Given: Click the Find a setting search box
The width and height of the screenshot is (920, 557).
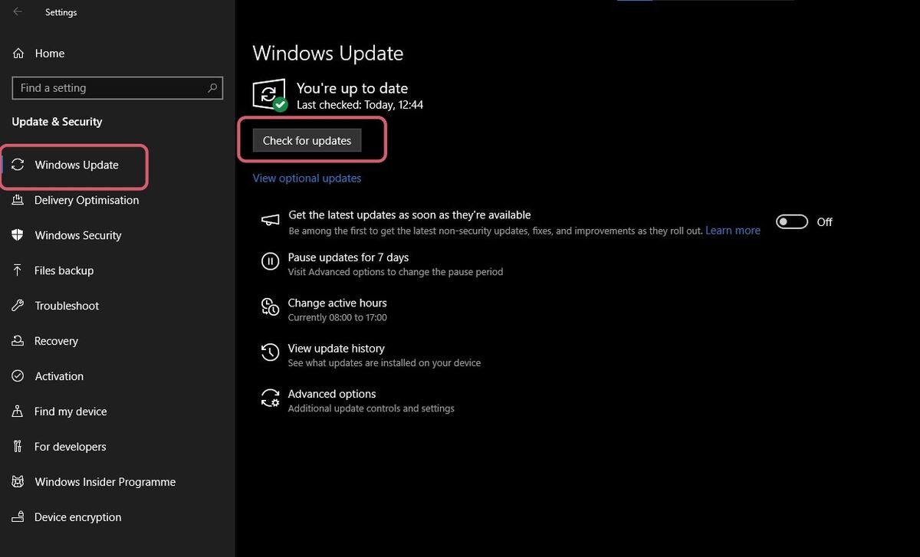Looking at the screenshot, I should point(107,88).
